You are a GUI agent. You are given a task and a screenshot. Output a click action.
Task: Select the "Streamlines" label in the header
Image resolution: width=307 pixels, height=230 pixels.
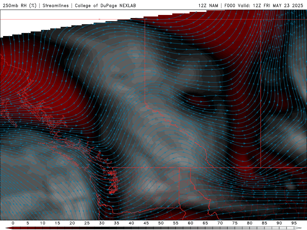pos(56,5)
